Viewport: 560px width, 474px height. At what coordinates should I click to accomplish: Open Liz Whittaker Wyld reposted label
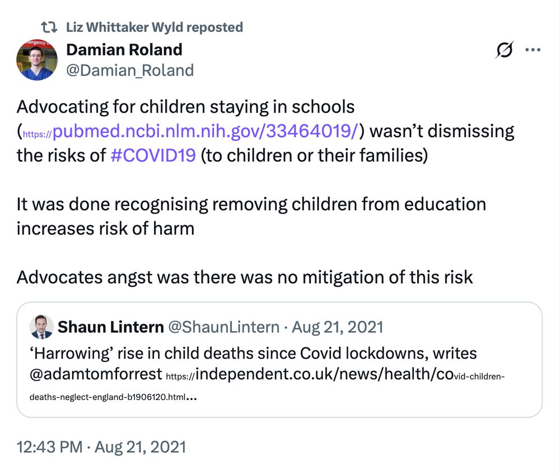click(x=155, y=27)
